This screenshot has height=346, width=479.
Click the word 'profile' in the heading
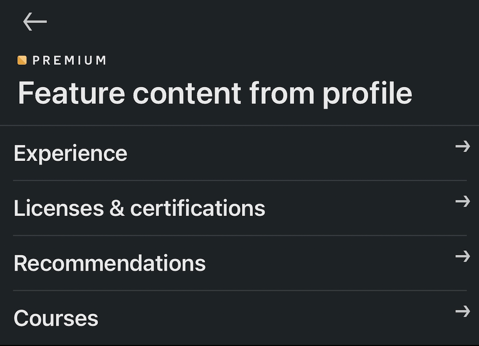pos(367,94)
